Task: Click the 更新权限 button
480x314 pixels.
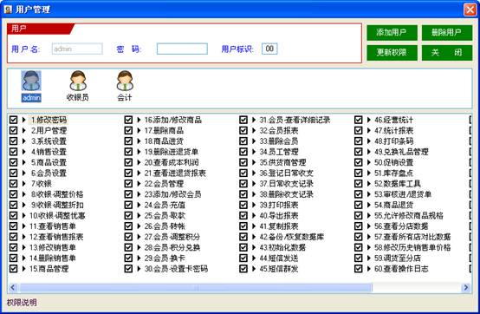Action: point(392,53)
